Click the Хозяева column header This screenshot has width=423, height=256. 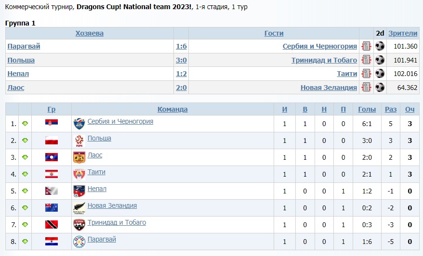coord(90,33)
